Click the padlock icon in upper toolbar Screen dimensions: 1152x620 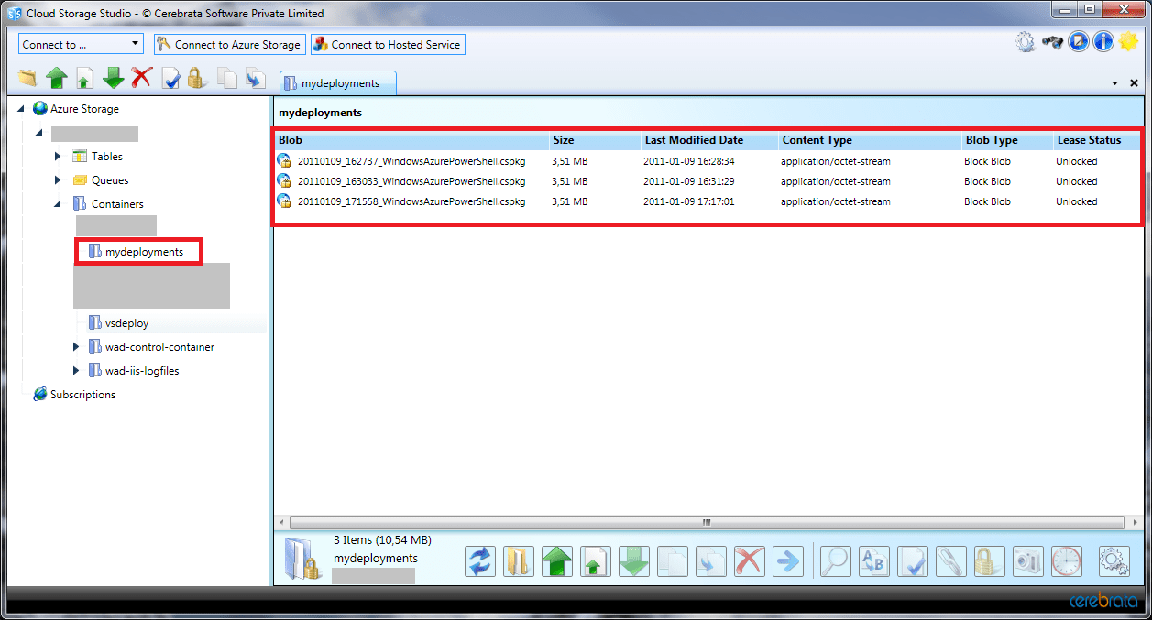point(196,79)
